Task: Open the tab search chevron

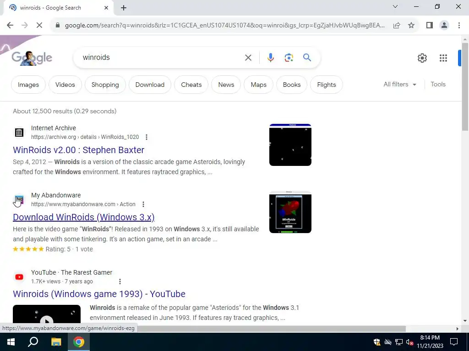Action: pos(395,6)
